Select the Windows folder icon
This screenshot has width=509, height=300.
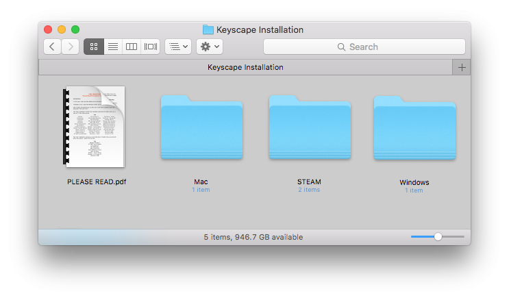[x=414, y=128]
